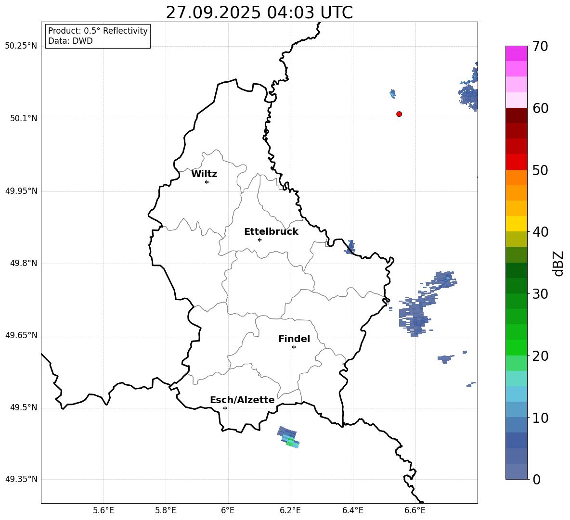Viewport: 570px width, 520px height.
Task: Click the red radar site marker dot
Action: click(x=399, y=114)
